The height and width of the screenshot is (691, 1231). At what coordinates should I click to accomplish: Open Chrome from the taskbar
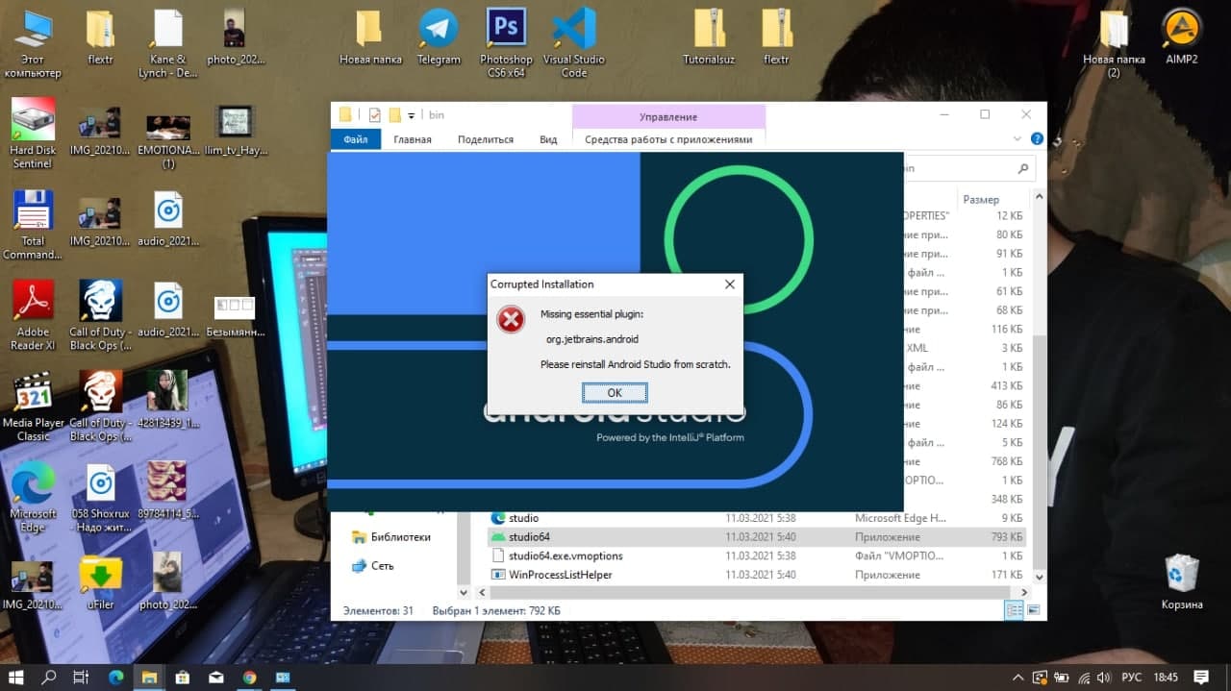pyautogui.click(x=249, y=677)
